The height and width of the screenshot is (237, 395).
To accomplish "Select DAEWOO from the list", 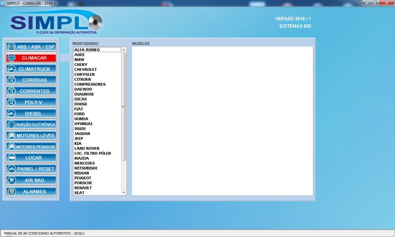I will click(x=97, y=89).
